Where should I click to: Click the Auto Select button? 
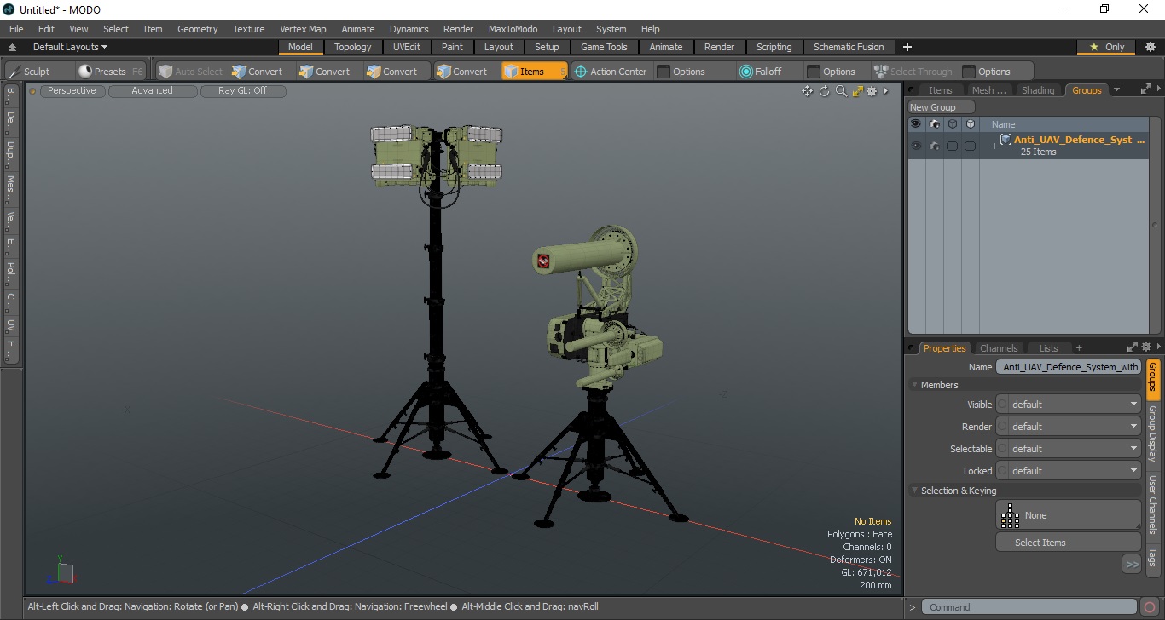[x=190, y=72]
